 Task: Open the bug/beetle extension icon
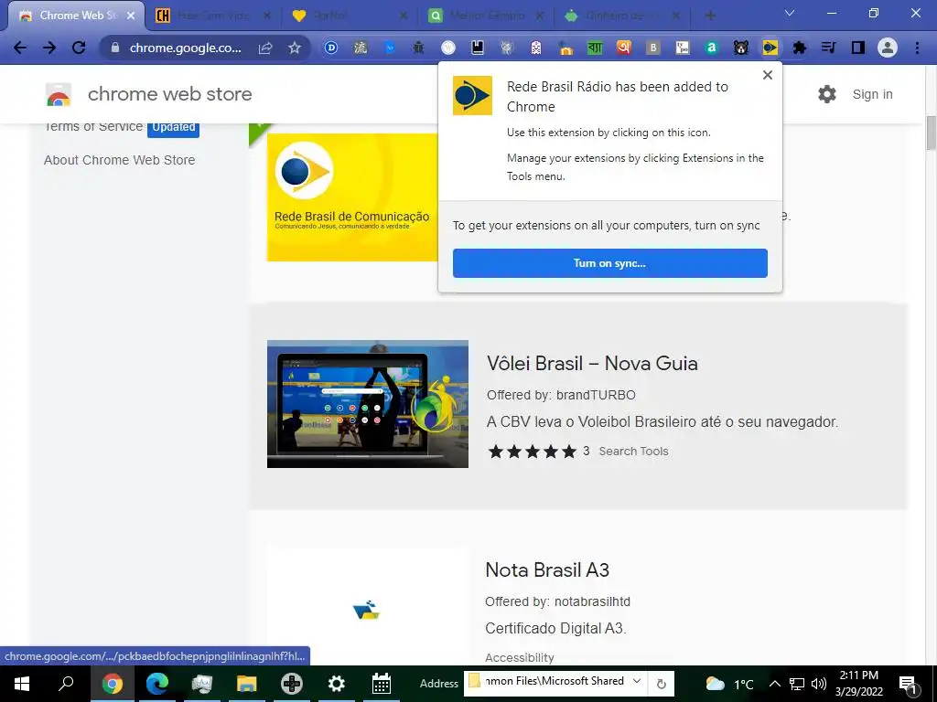[x=418, y=48]
